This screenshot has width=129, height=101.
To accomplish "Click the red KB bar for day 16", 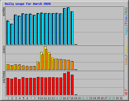I will [64, 84].
